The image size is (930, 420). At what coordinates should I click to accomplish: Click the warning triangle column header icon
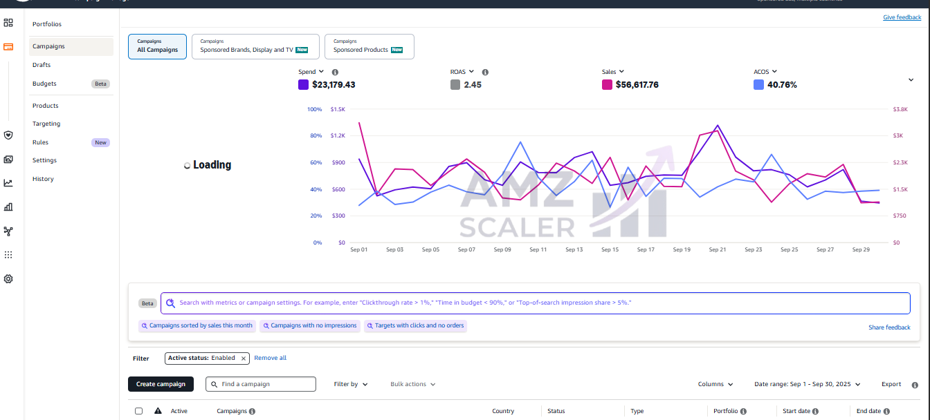(158, 410)
